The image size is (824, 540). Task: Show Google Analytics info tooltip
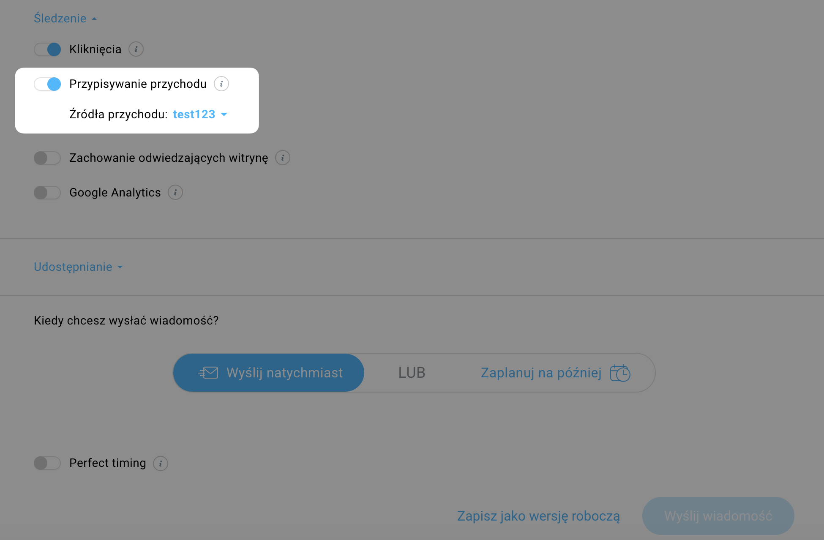click(x=175, y=193)
